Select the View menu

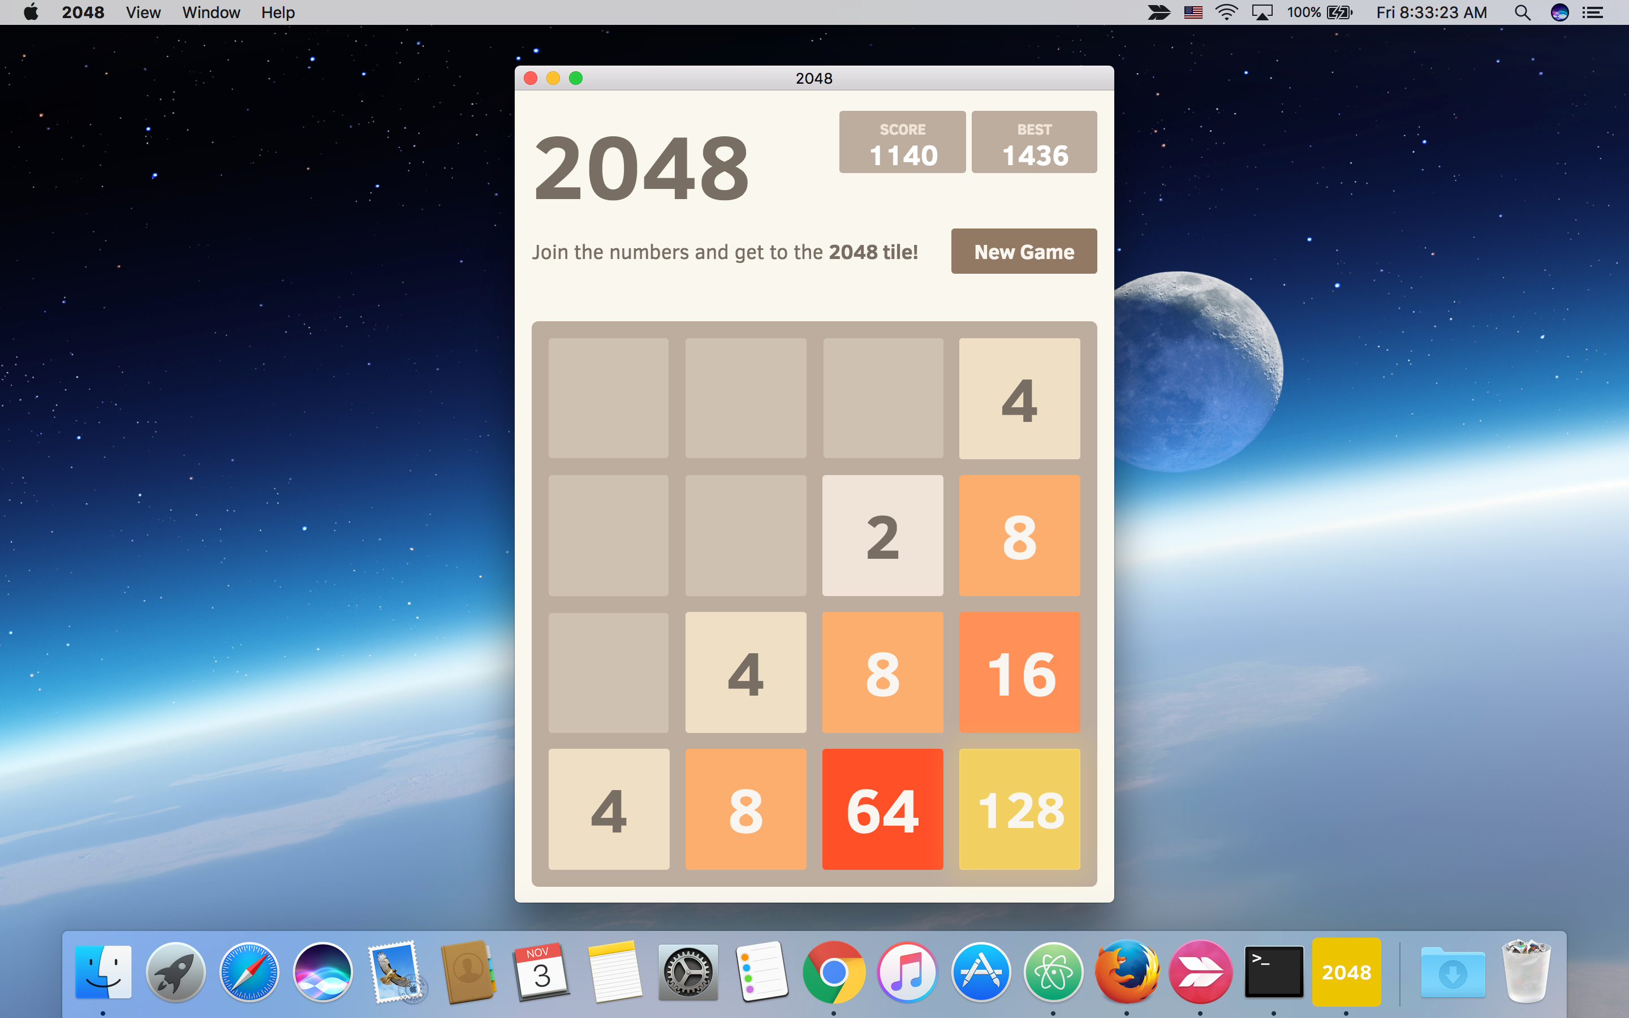click(142, 12)
